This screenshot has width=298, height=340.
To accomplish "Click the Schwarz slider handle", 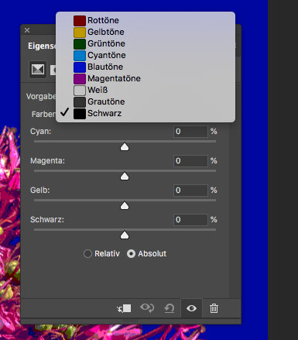I will tap(125, 235).
